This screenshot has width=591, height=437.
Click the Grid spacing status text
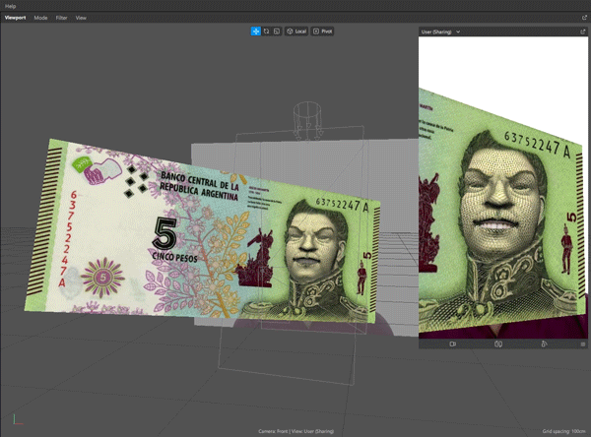[563, 431]
